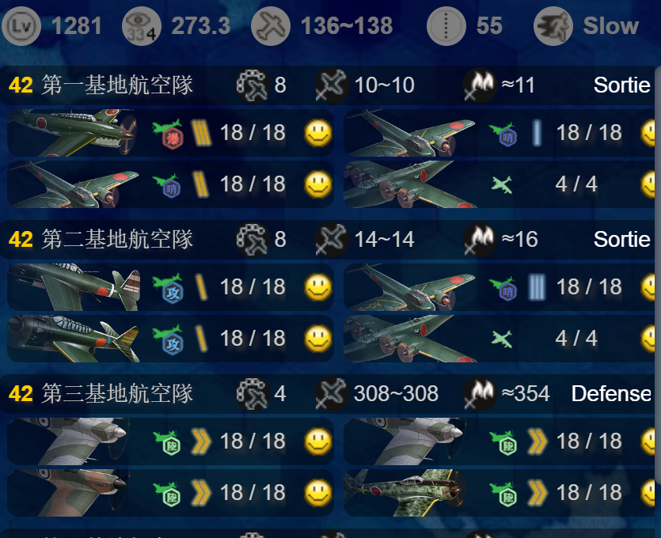Open proficiency selector of first dive bomber
This screenshot has height=538, width=661.
click(x=201, y=133)
